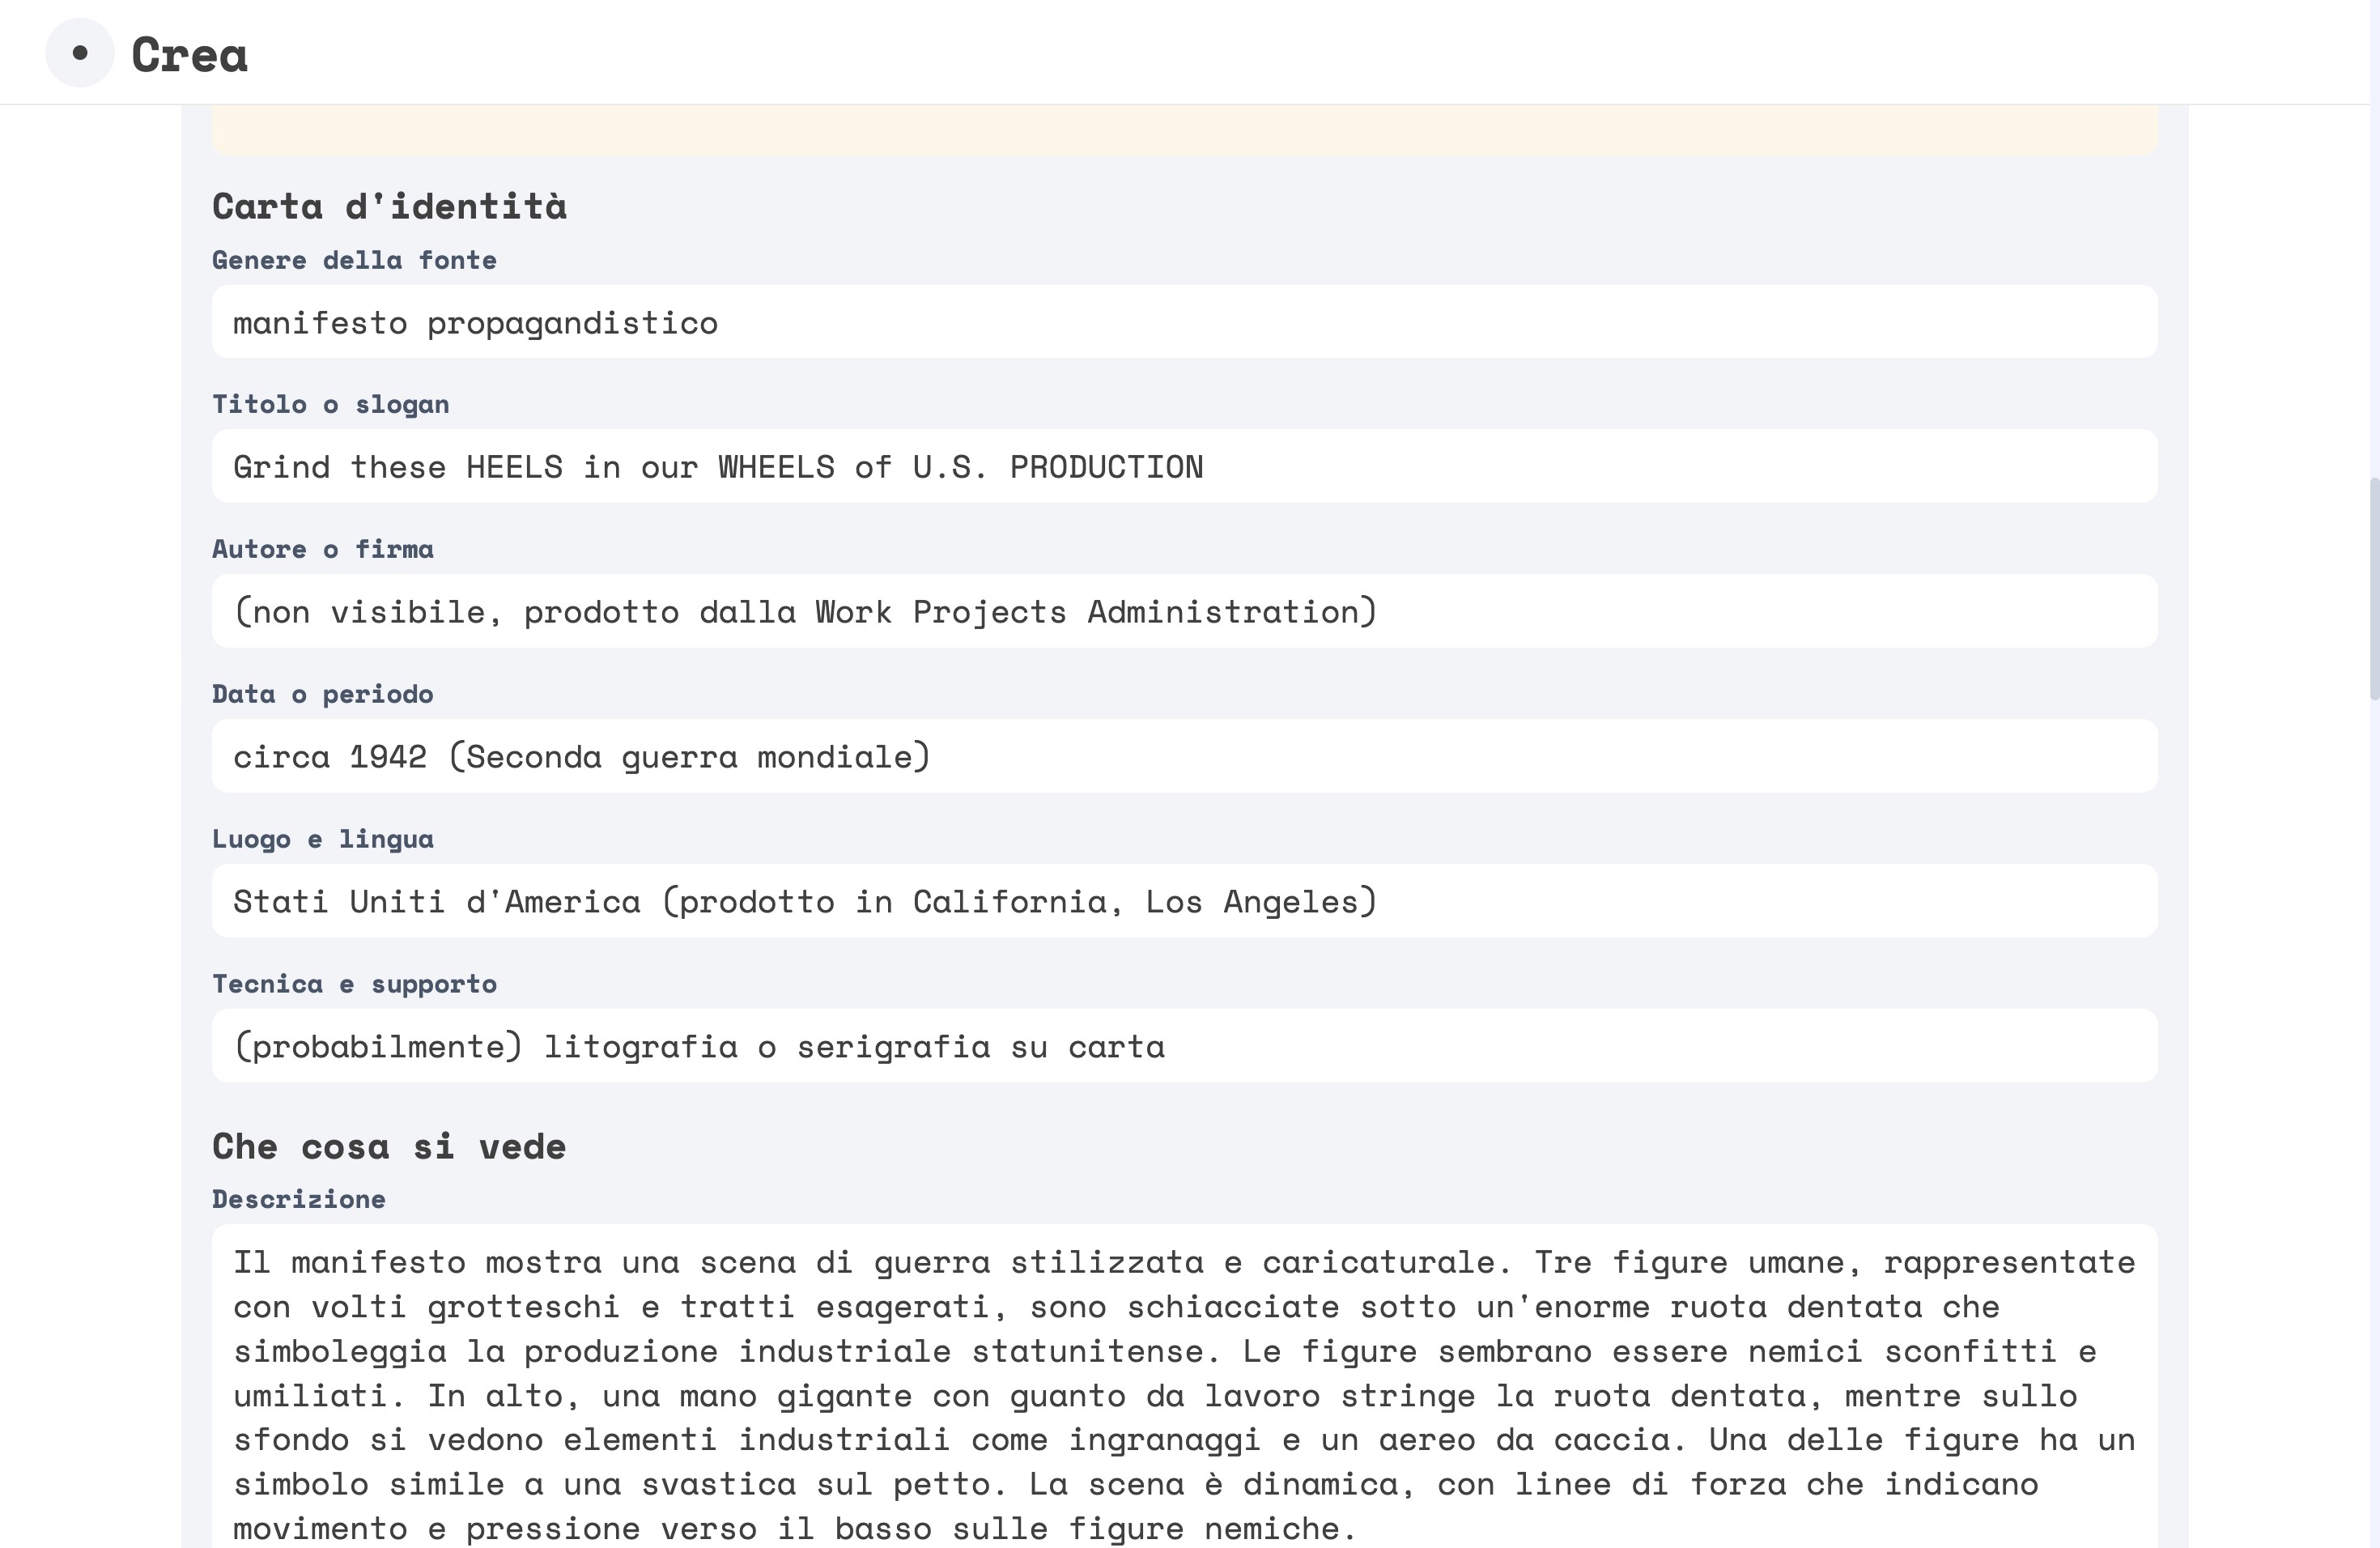Edit the Genere della fonte field
The image size is (2380, 1548).
coord(1184,322)
